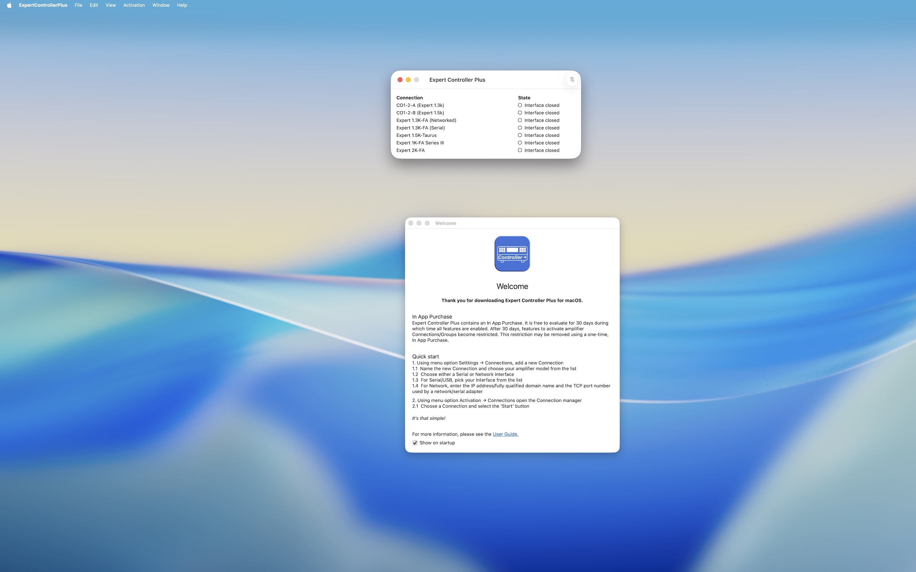This screenshot has height=572, width=916.
Task: Click the In App Purchase heading
Action: pos(432,317)
